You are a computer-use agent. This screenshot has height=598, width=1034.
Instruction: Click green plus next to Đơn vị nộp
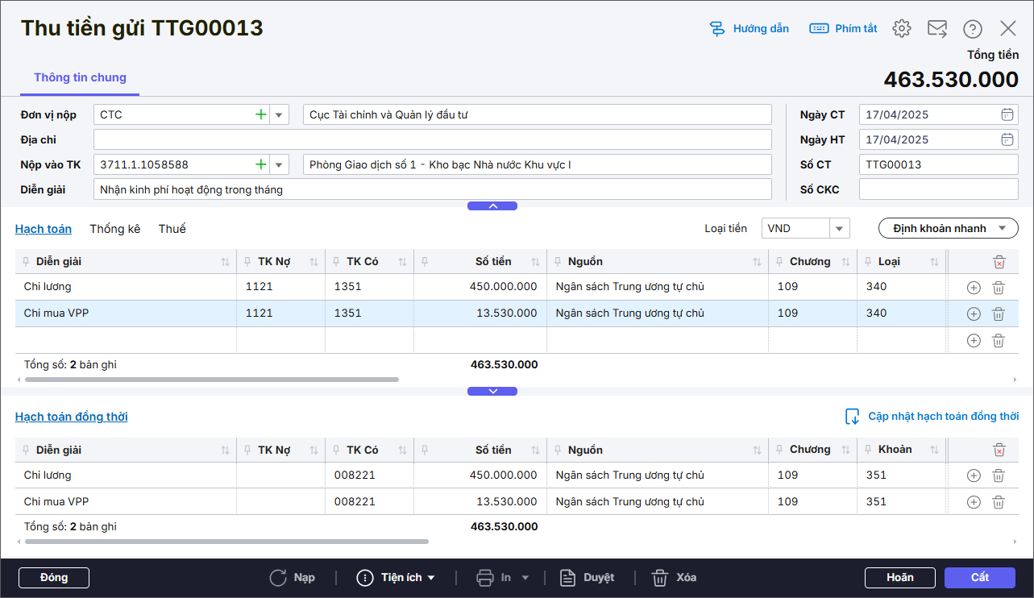click(x=260, y=115)
